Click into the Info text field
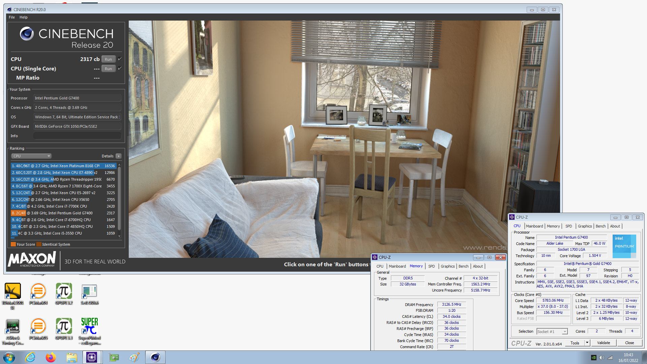 click(77, 136)
